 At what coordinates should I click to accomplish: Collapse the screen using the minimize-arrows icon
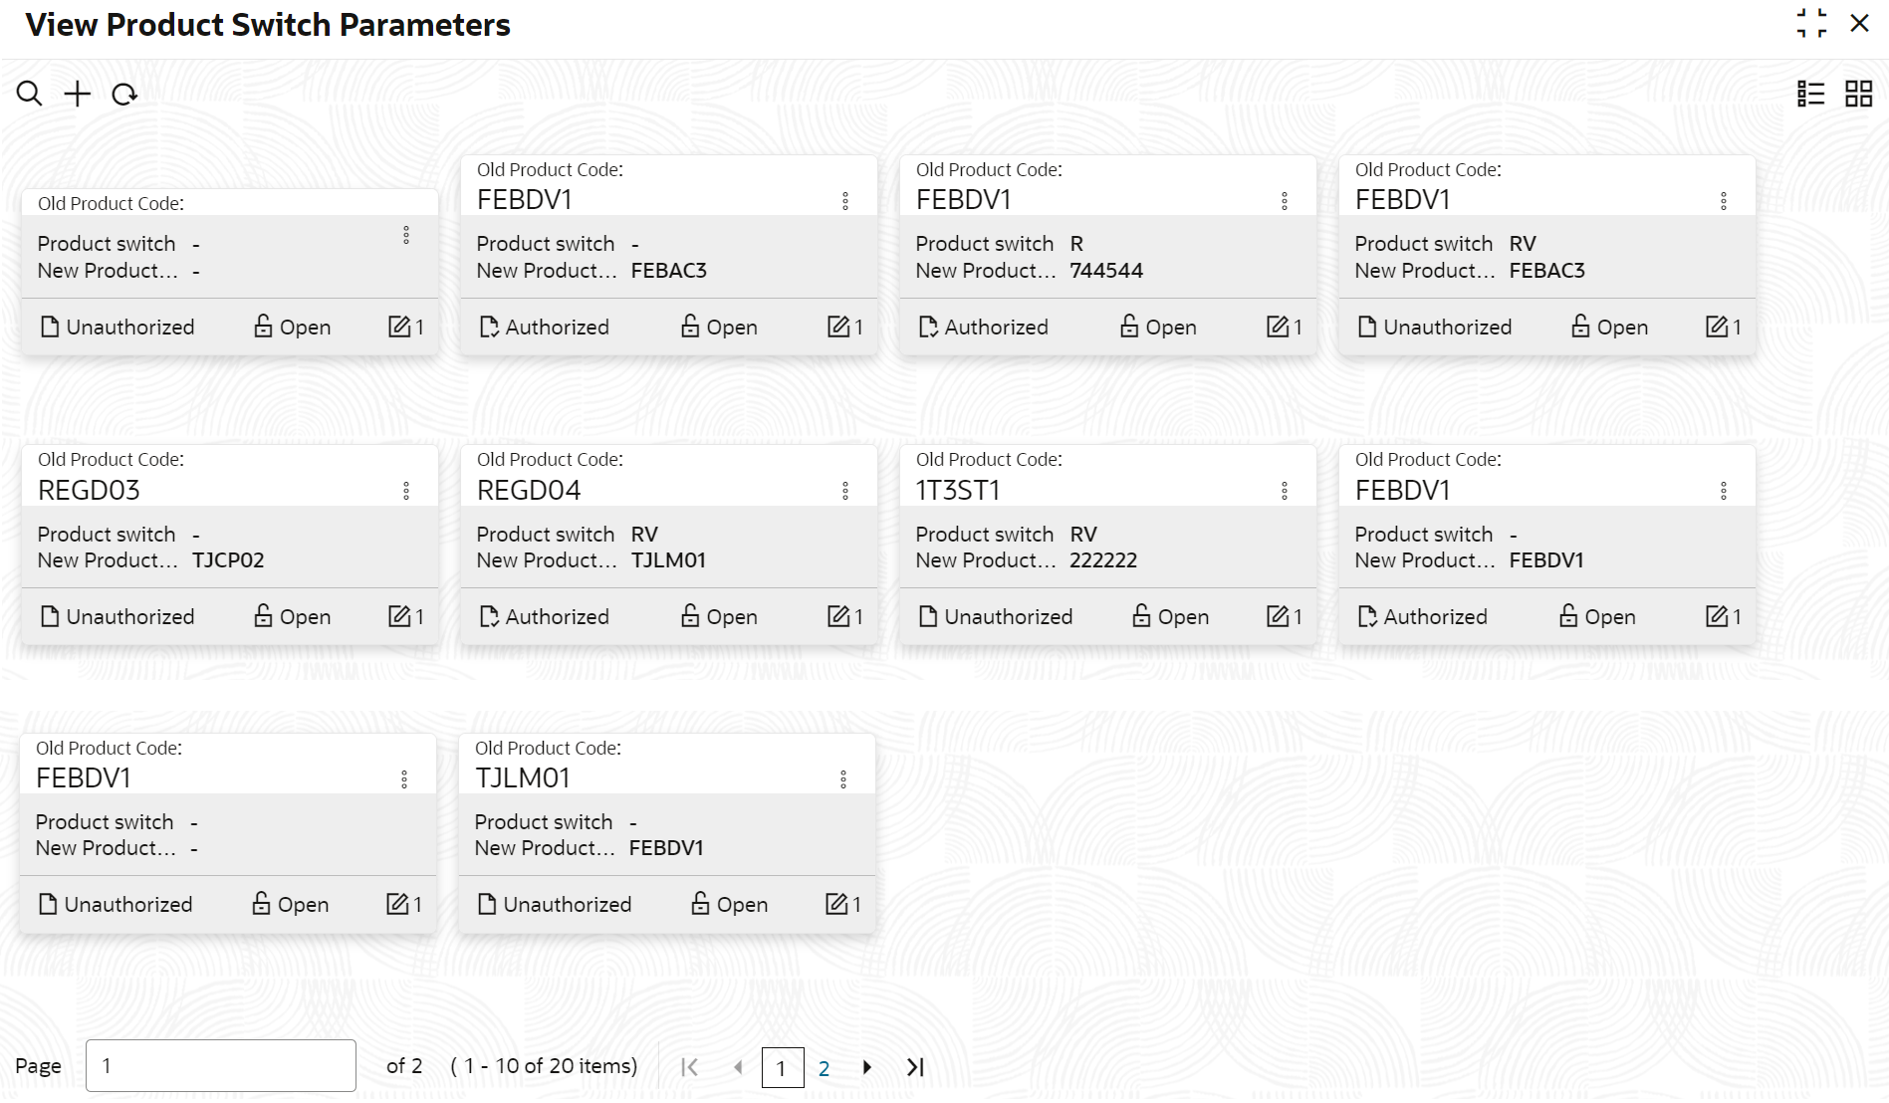1811,23
